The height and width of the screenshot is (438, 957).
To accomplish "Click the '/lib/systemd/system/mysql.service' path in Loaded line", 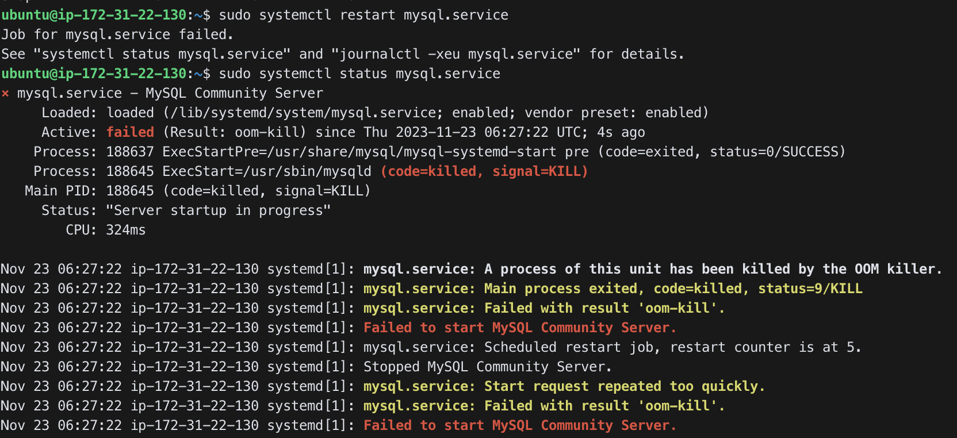I will tap(303, 113).
